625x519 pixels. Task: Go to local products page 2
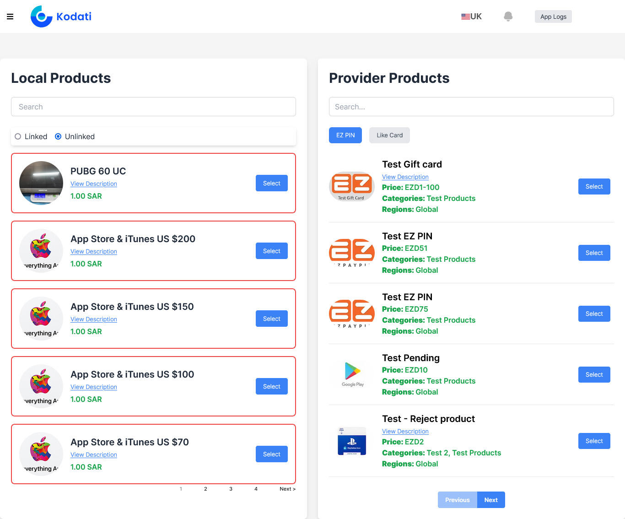(205, 489)
